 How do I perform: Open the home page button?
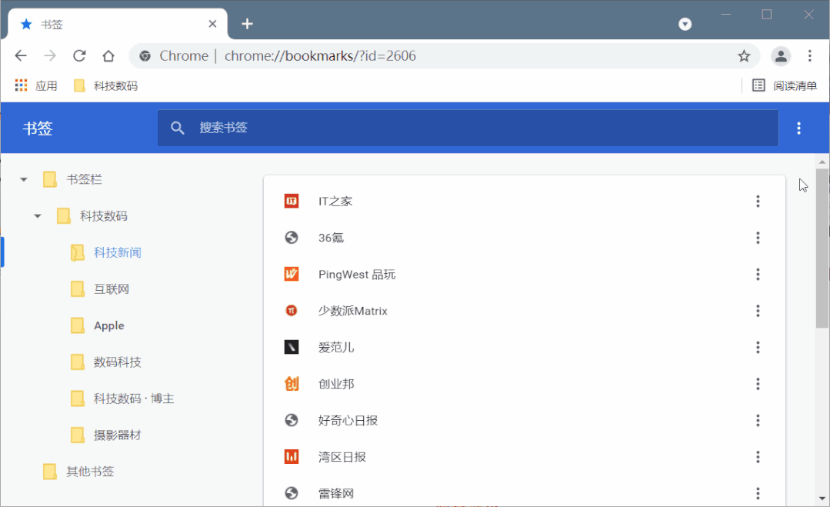pyautogui.click(x=108, y=55)
